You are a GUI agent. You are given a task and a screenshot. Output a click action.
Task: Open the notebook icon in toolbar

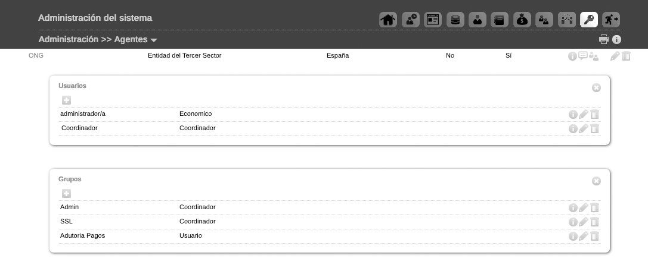point(500,20)
